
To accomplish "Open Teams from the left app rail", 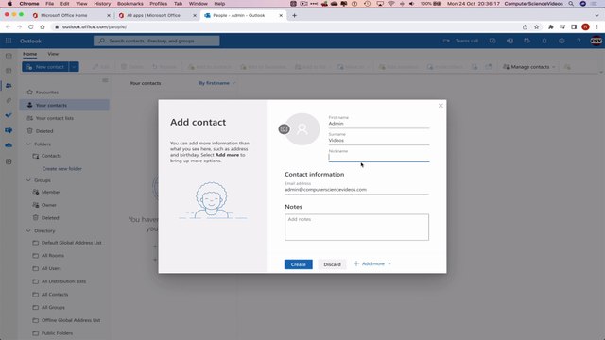I will (9, 130).
